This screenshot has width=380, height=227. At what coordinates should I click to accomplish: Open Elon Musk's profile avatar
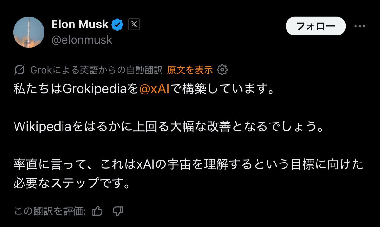tap(29, 32)
